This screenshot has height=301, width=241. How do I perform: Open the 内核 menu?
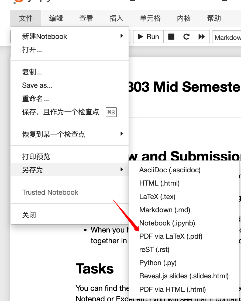[184, 18]
